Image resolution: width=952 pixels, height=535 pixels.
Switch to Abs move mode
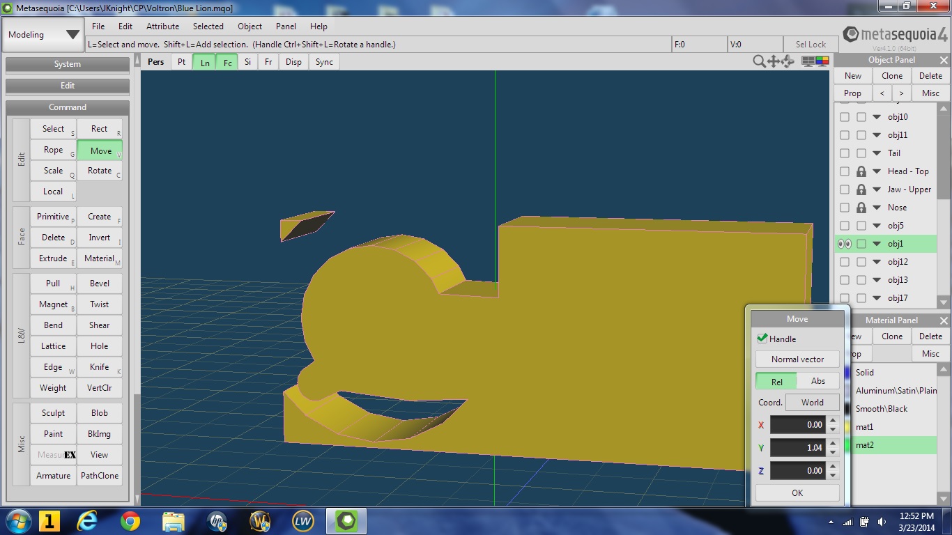coord(818,381)
